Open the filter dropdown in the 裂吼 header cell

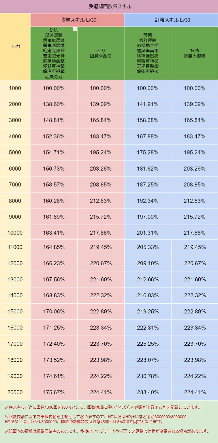[x=75, y=29]
